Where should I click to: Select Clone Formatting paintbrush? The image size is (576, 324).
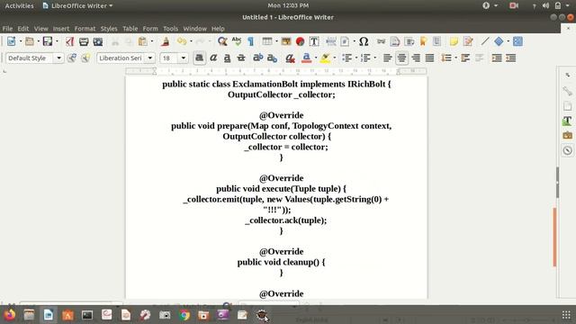click(166, 41)
